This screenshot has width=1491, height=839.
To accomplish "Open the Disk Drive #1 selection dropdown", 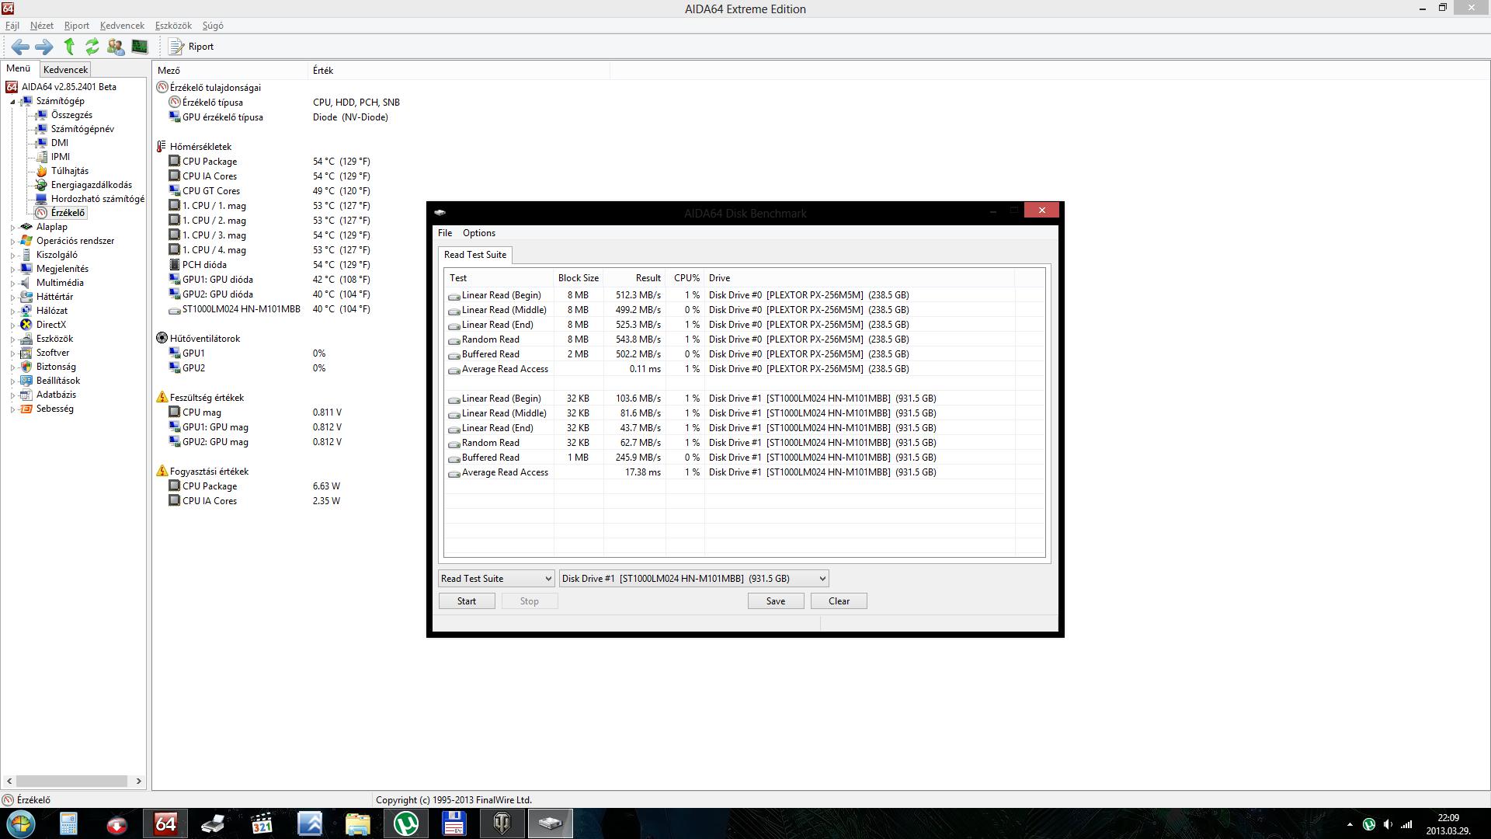I will pyautogui.click(x=694, y=579).
